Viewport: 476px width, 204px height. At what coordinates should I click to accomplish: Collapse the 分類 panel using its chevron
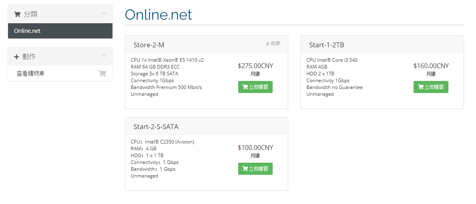click(104, 13)
